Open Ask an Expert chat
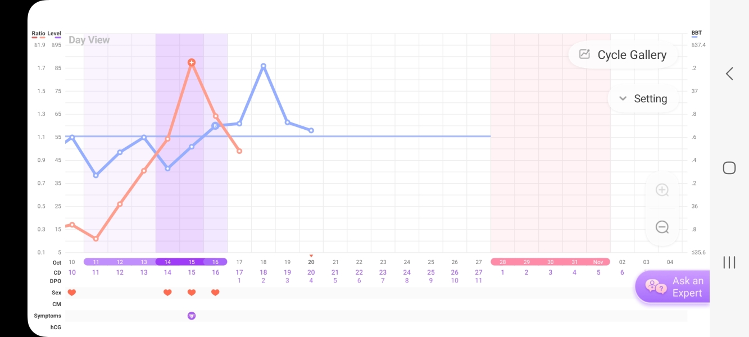This screenshot has width=749, height=337. click(673, 287)
